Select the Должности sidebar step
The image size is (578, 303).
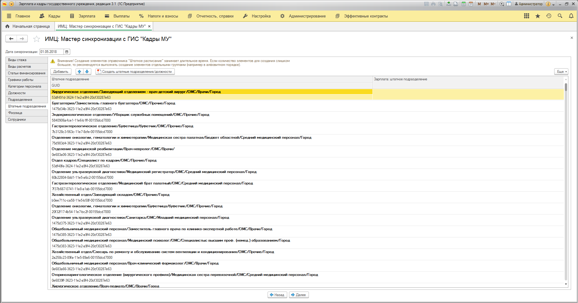pyautogui.click(x=17, y=93)
